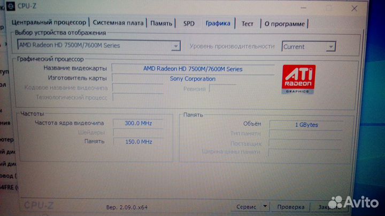The width and height of the screenshot is (385, 216).
Task: Click the empty Шейдеры field
Action: point(138,133)
